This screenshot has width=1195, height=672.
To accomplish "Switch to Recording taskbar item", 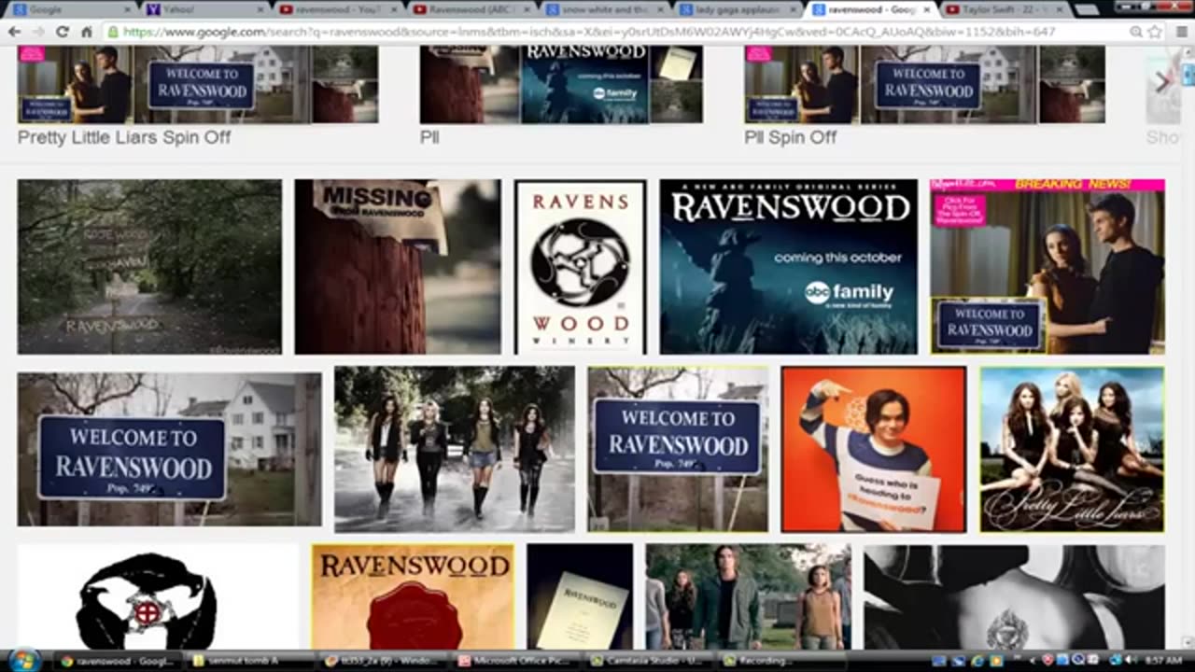I will coord(780,661).
